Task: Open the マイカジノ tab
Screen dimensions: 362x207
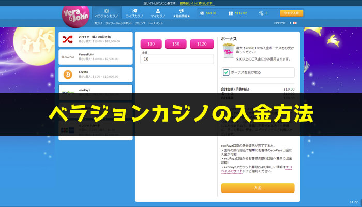Action: point(158,13)
